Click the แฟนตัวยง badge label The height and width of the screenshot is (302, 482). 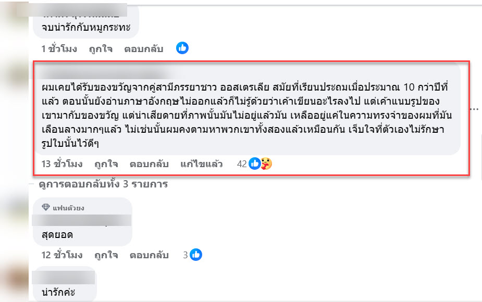68,208
